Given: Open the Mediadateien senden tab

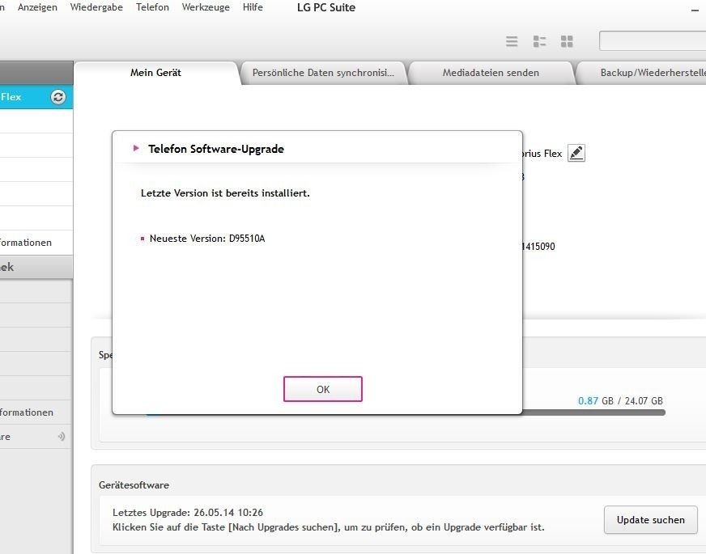Looking at the screenshot, I should pos(491,73).
